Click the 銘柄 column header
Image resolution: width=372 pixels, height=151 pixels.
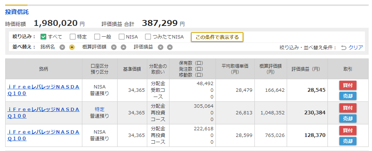click(44, 69)
